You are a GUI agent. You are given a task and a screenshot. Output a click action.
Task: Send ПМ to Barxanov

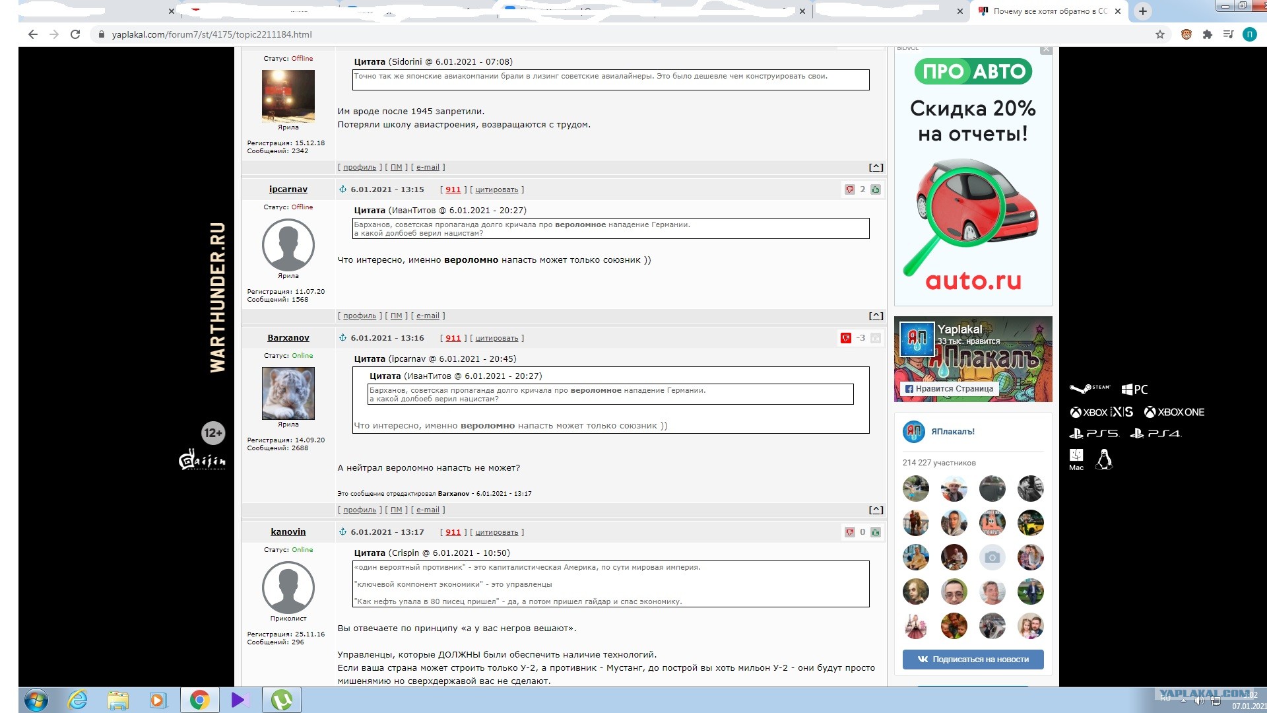(396, 510)
